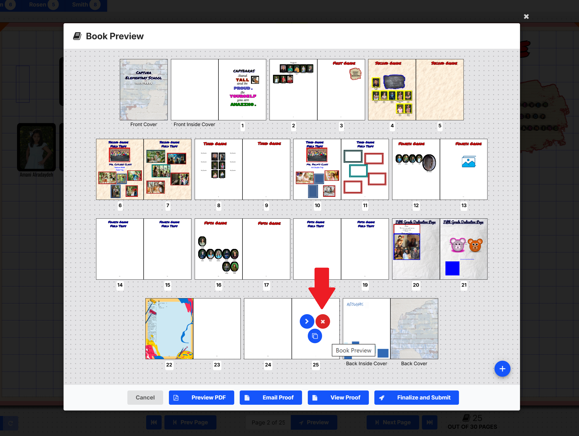Screen dimensions: 579x436
Task: Open page 12 Fourth Grade portraits thumbnail
Action: point(416,169)
